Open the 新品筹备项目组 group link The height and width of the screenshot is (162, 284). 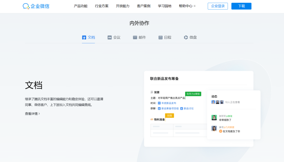point(170,108)
